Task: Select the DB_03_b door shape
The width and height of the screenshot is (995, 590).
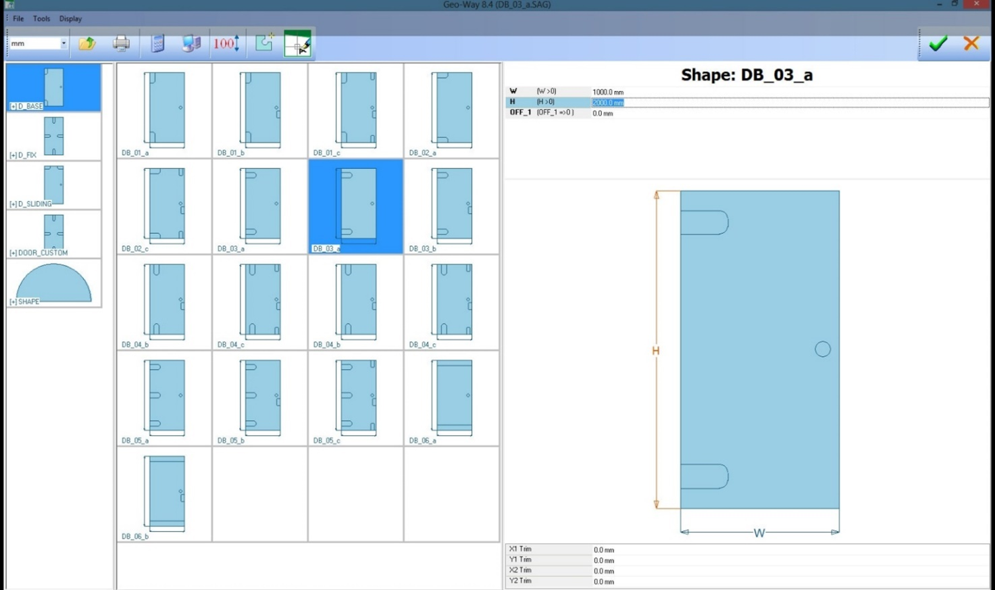Action: [x=452, y=207]
